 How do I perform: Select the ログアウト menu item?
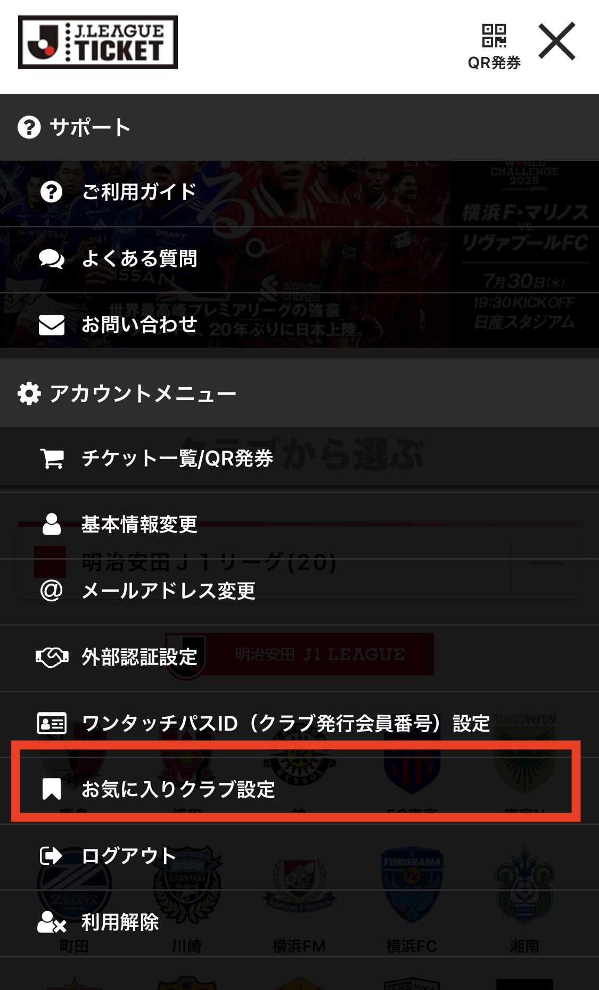coord(299,856)
